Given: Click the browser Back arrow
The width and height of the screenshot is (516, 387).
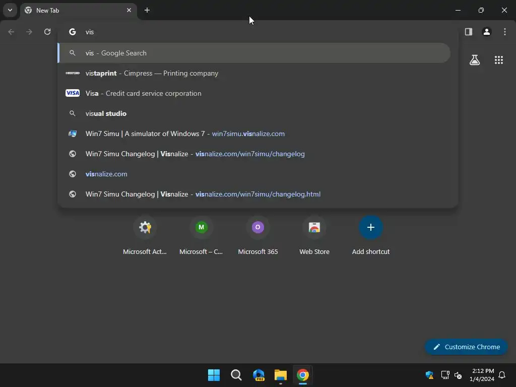Looking at the screenshot, I should tap(11, 32).
